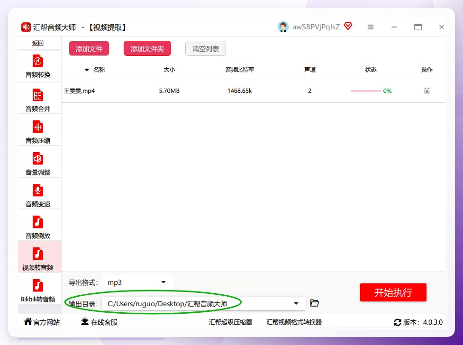
Task: Open the 音频变速 audio speed tool
Action: click(38, 196)
